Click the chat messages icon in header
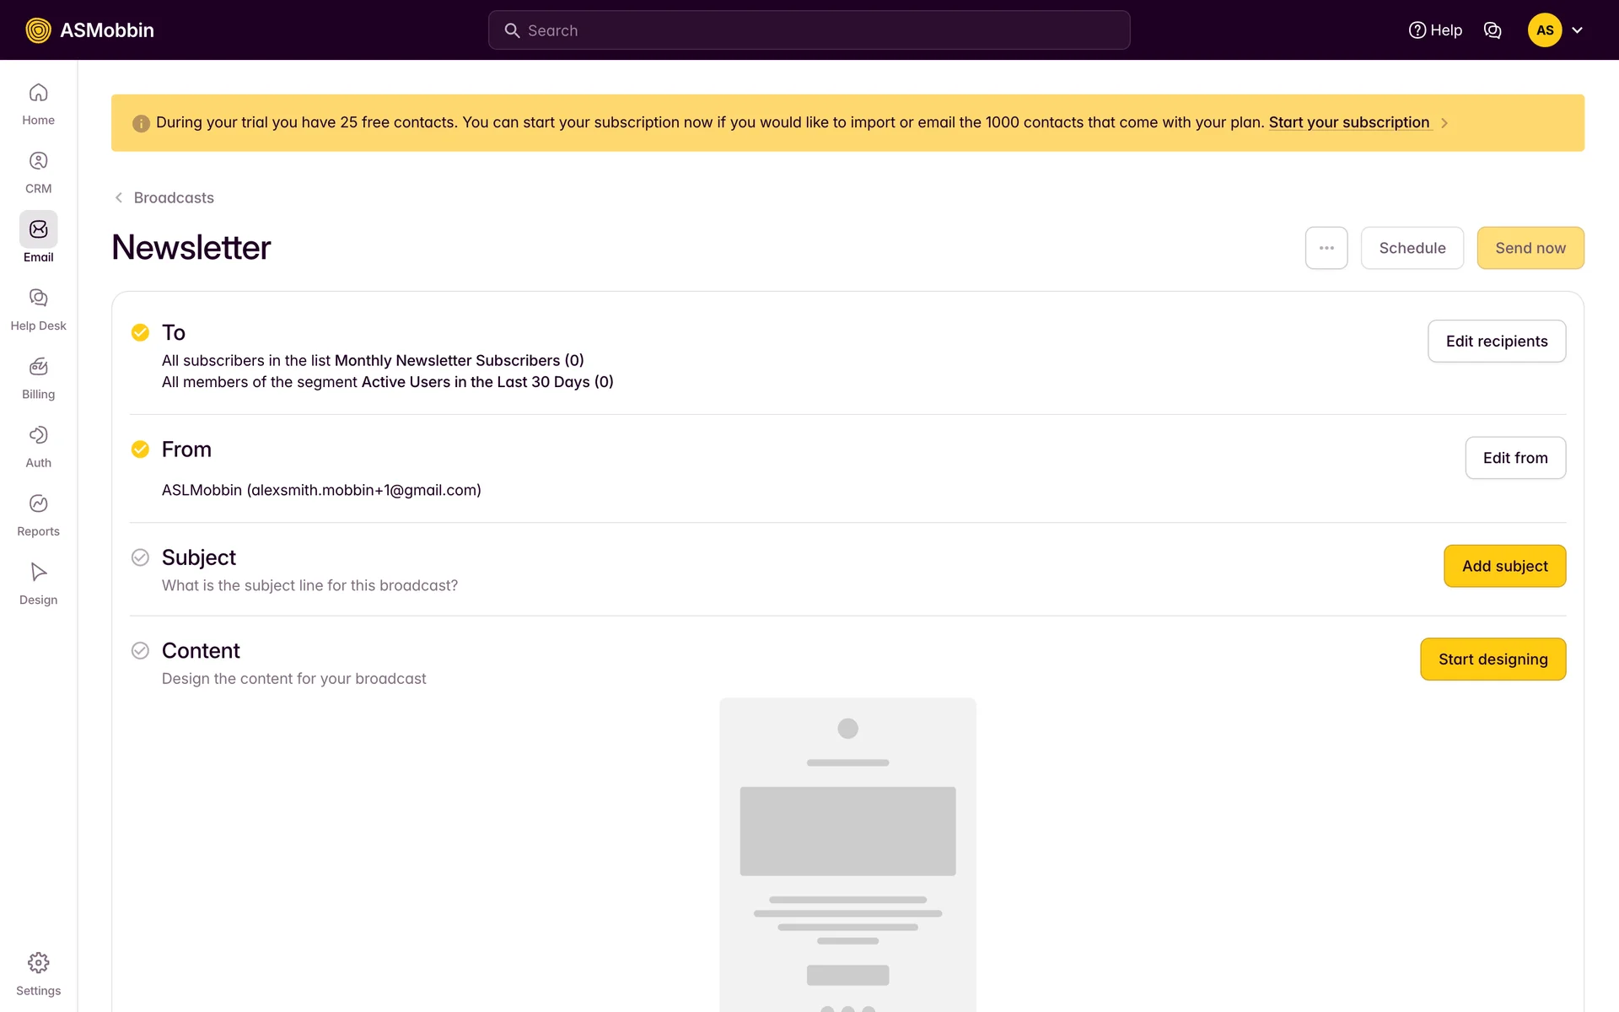 (x=1493, y=30)
